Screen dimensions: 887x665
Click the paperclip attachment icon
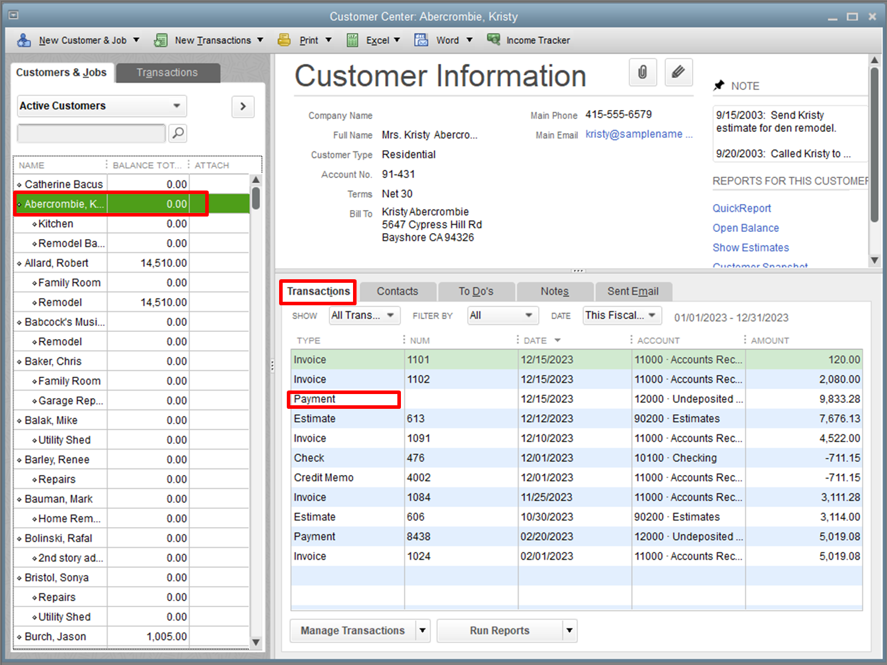(643, 72)
